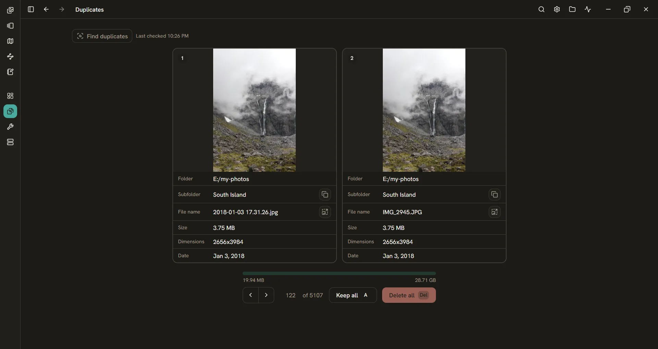Open thumbnail of duplicate photo 2
The width and height of the screenshot is (658, 349).
coord(424,110)
